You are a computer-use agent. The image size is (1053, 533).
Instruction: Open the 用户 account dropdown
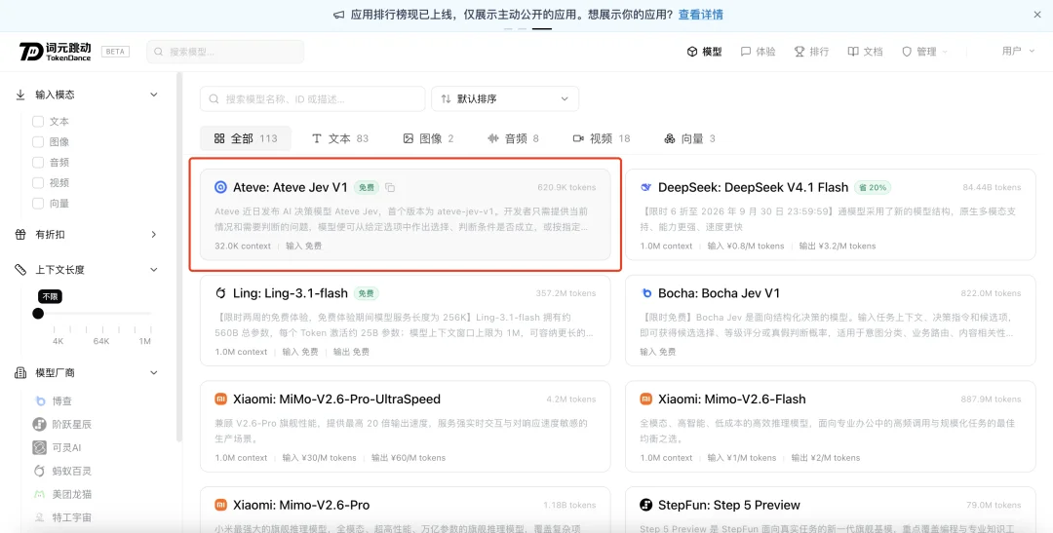tap(1018, 51)
